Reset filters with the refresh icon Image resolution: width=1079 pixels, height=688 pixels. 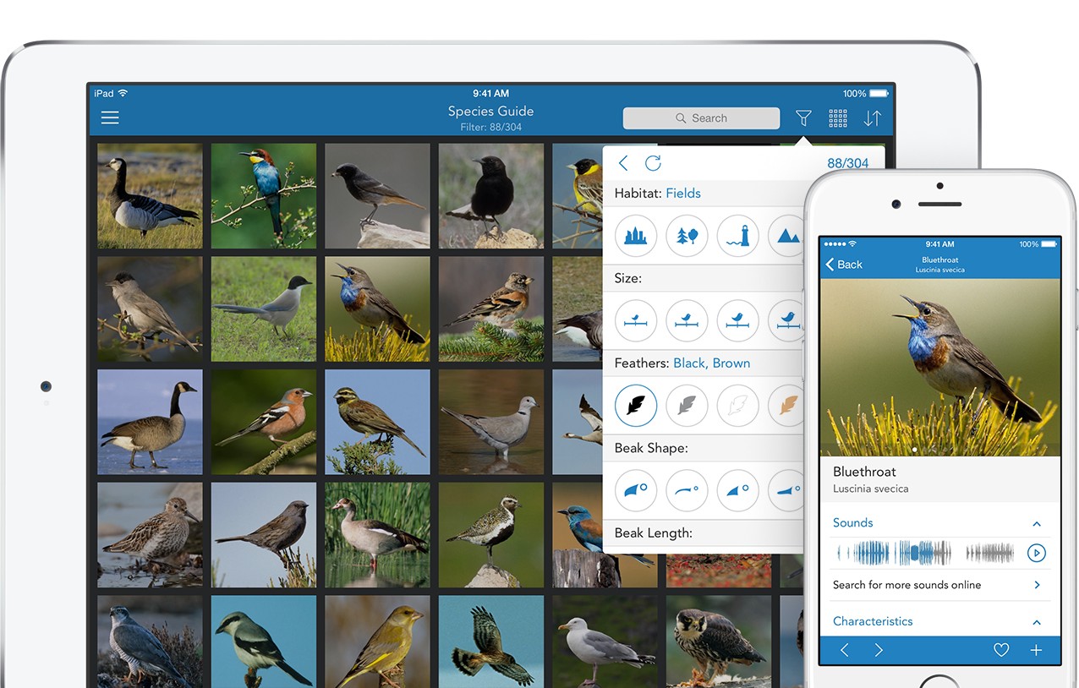[x=653, y=163]
